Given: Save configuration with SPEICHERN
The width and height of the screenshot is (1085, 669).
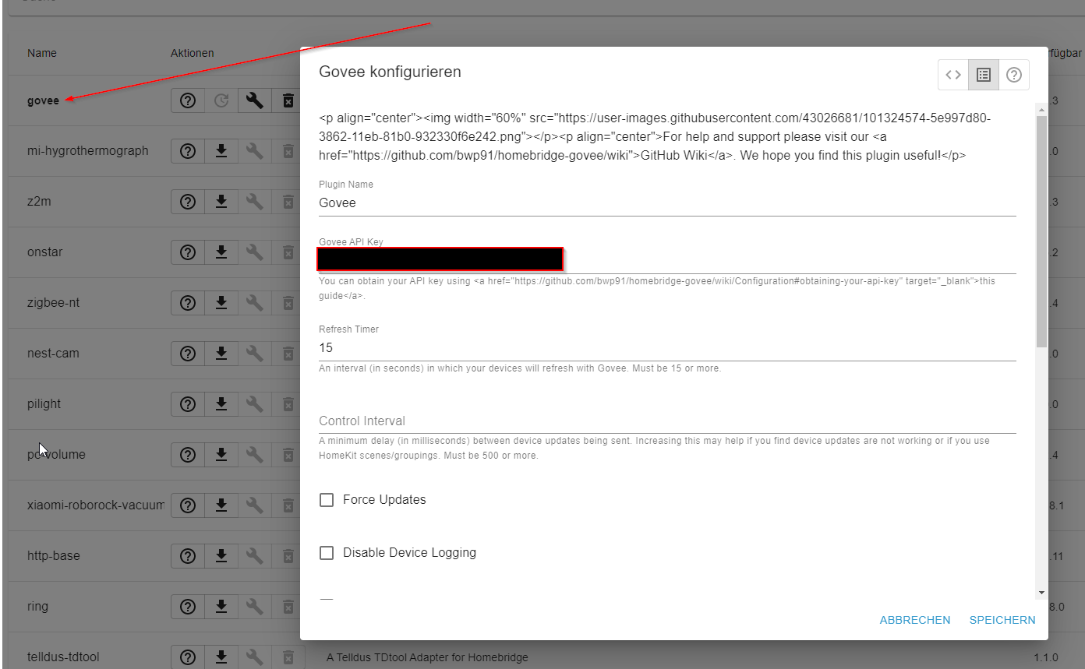Looking at the screenshot, I should [1002, 620].
